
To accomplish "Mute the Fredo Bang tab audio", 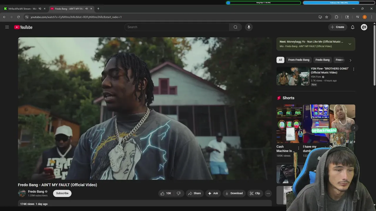I will click(86, 9).
